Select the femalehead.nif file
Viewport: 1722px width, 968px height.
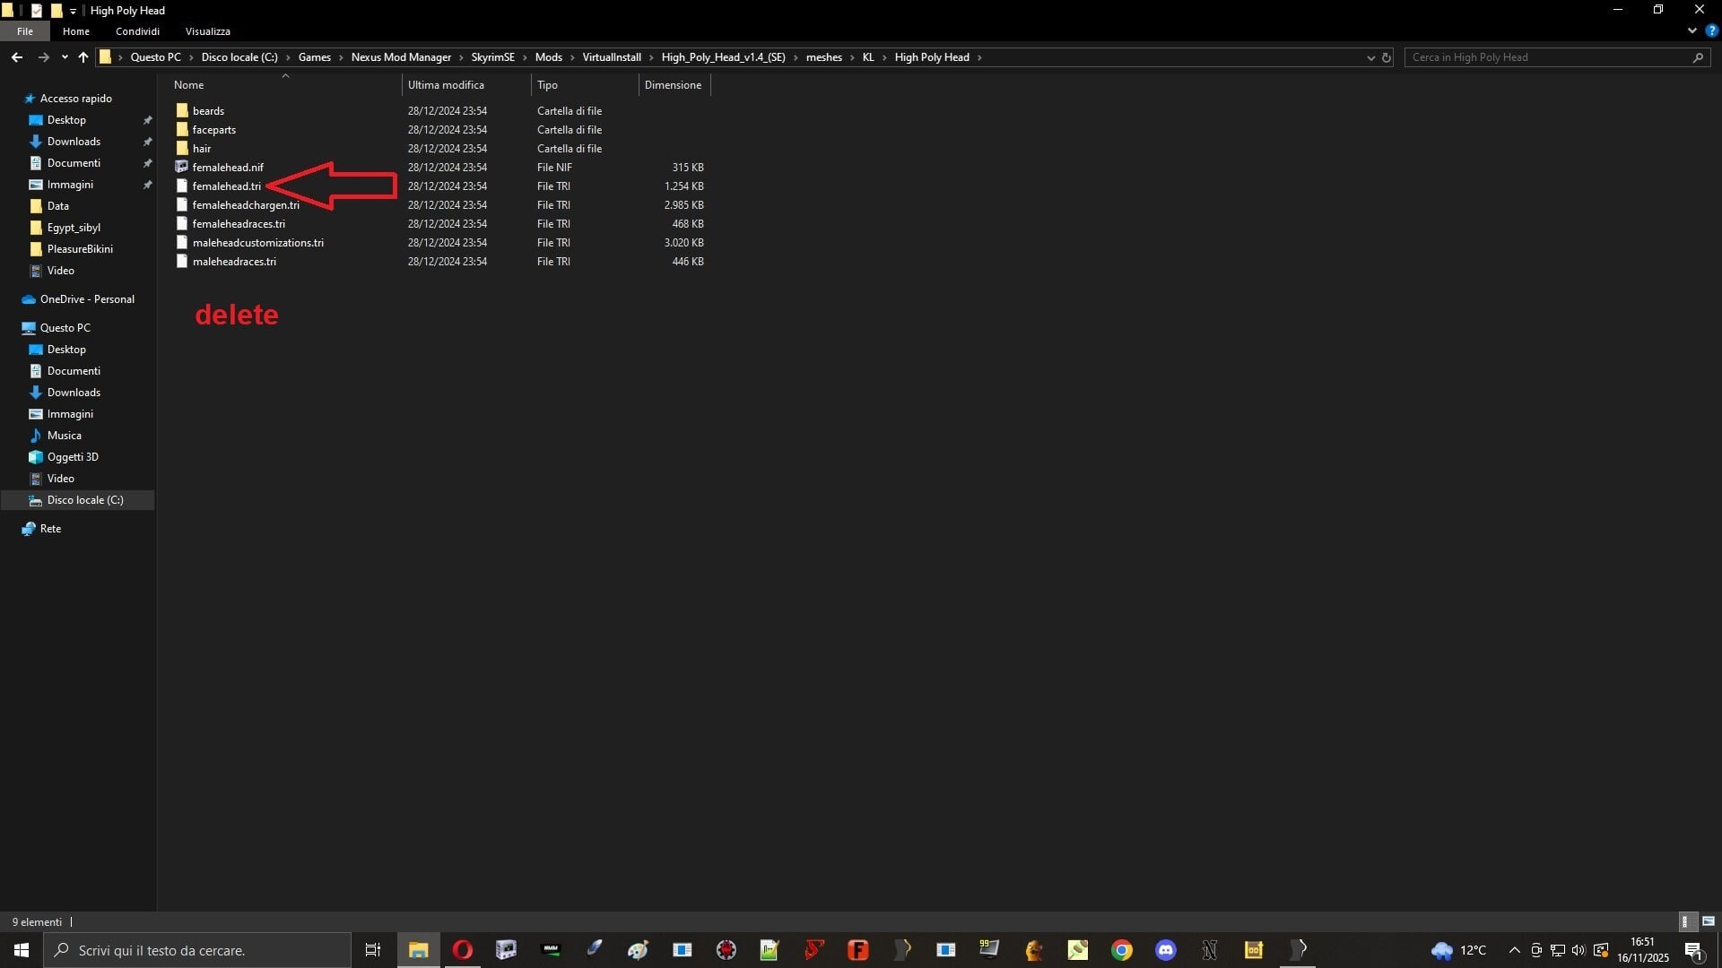tap(228, 168)
